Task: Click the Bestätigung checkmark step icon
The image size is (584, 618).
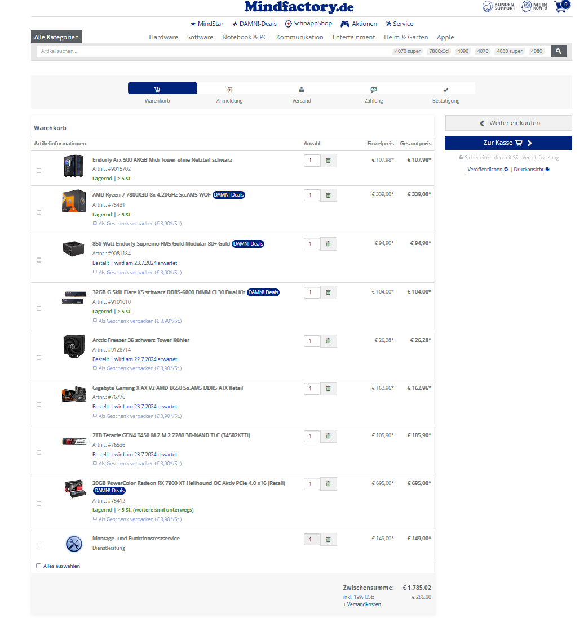Action: coord(446,90)
